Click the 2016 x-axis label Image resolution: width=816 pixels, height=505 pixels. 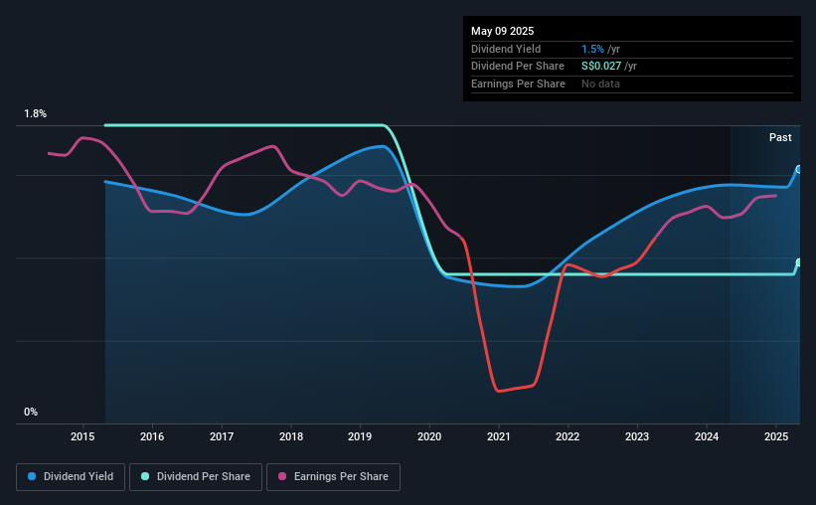click(152, 436)
